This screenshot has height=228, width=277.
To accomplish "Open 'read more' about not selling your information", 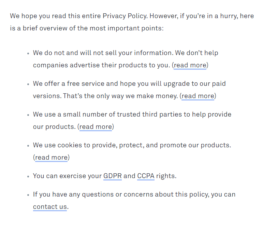I will (190, 65).
